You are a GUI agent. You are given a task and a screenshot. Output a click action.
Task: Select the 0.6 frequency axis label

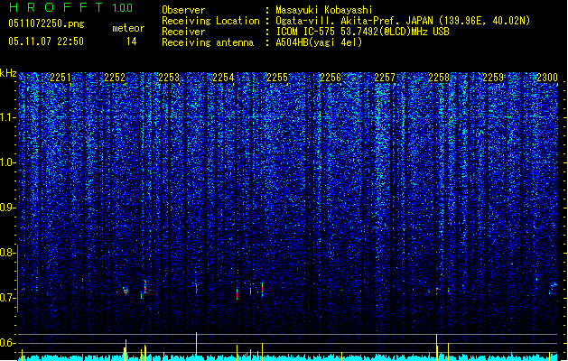[8, 343]
